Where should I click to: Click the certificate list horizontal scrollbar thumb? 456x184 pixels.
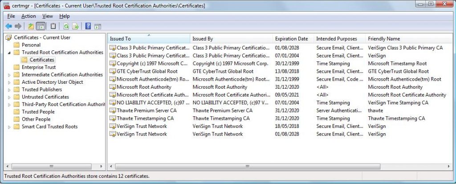248,167
